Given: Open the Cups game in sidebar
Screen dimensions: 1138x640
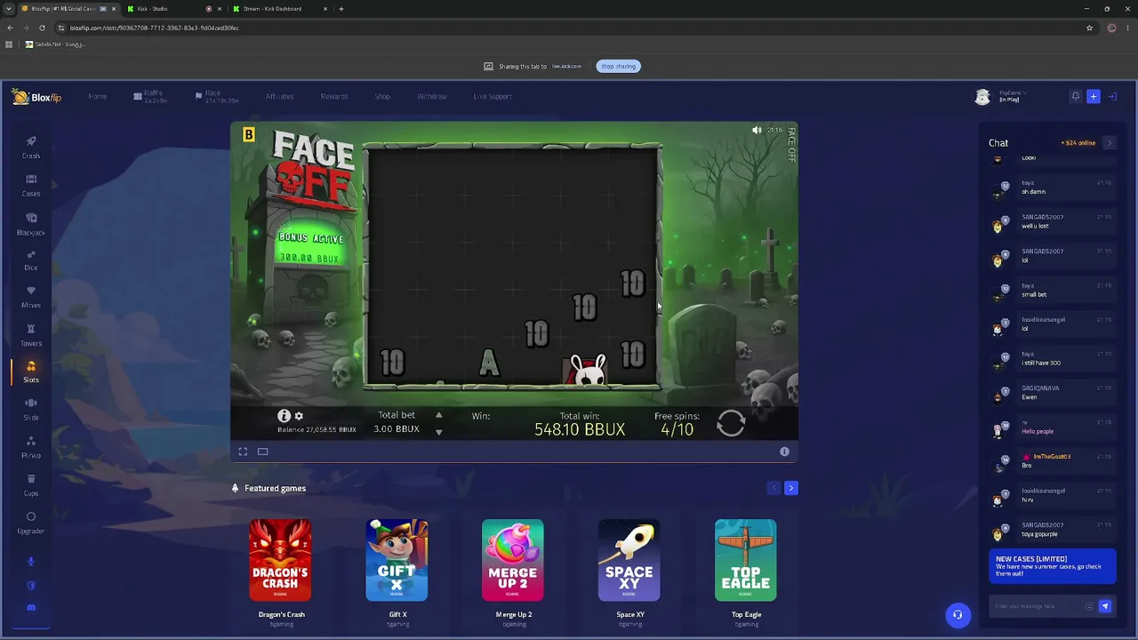Looking at the screenshot, I should [x=31, y=485].
